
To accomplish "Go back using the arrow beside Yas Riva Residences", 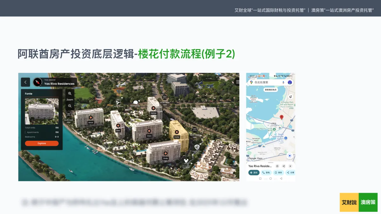I will (x=25, y=82).
